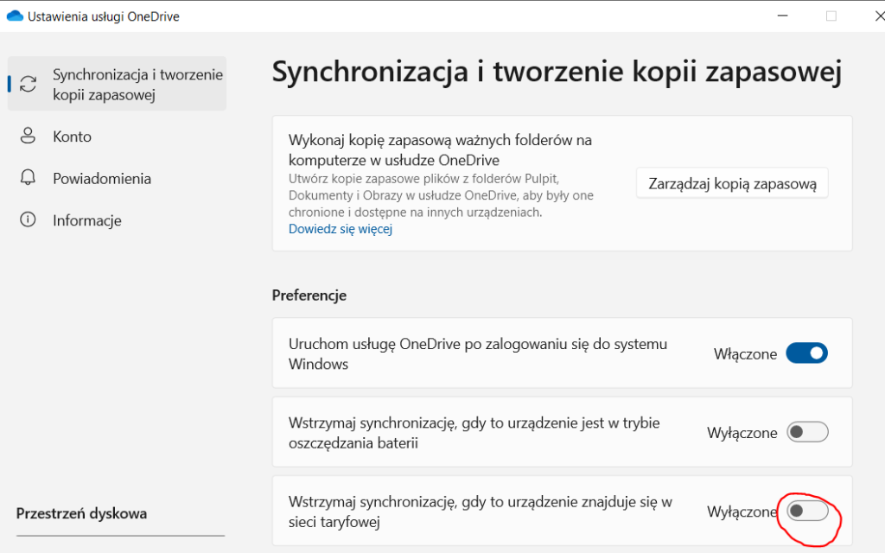Click the Wykonaj kopię zapasową ważnych folderów text
The image size is (885, 553).
point(440,149)
